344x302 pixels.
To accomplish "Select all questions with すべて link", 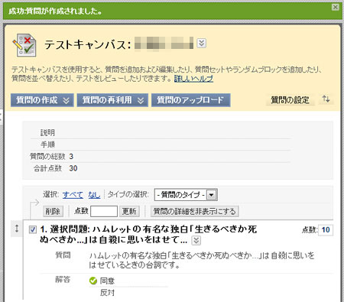I will pos(73,195).
